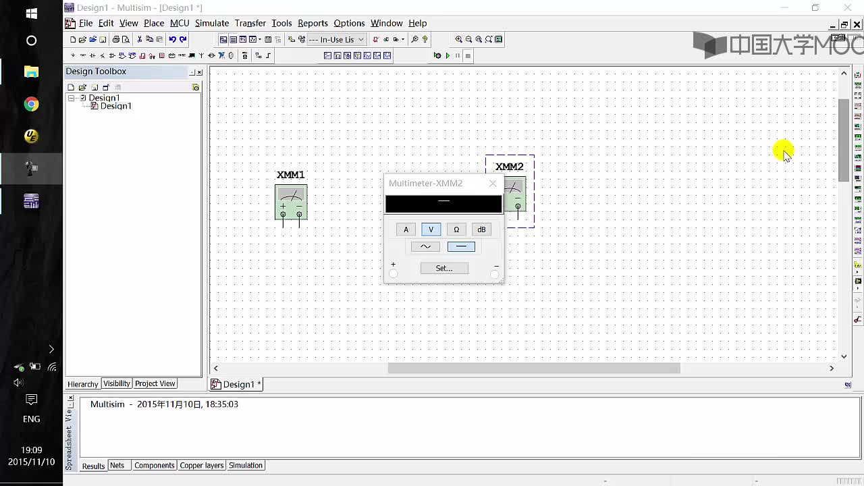Image resolution: width=864 pixels, height=486 pixels.
Task: Open Action Center notifications icon
Action: point(31,400)
